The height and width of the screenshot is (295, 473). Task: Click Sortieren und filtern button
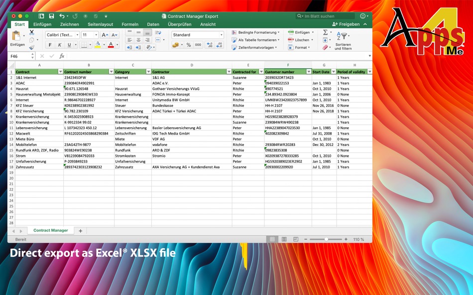pyautogui.click(x=343, y=41)
